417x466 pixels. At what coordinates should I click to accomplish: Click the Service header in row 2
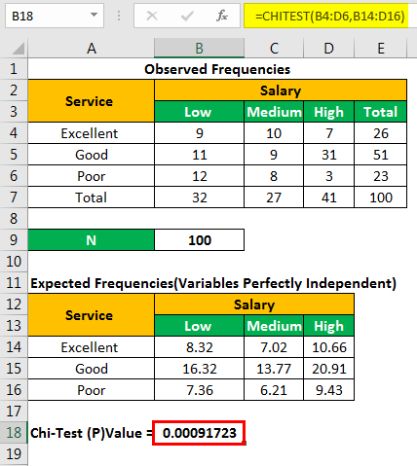91,101
